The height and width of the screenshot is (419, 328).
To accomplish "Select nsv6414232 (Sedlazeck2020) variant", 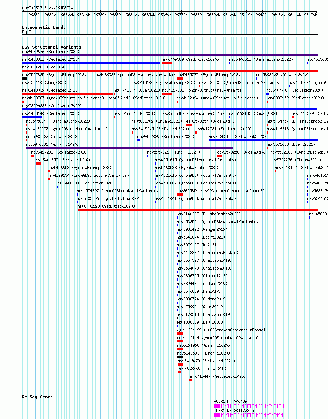I will pyautogui.click(x=60, y=152).
